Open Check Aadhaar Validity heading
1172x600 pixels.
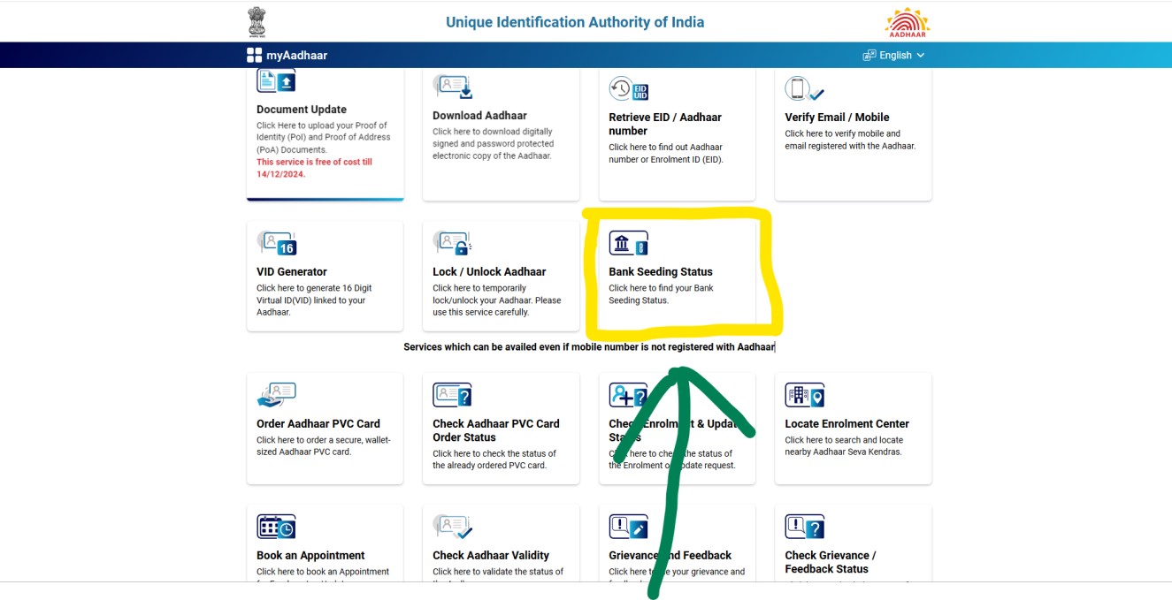[491, 556]
